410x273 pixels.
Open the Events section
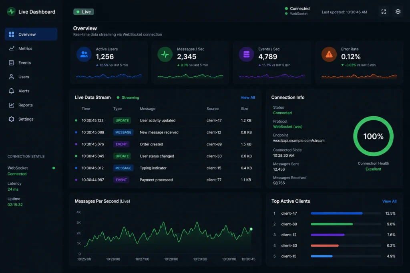coord(24,63)
